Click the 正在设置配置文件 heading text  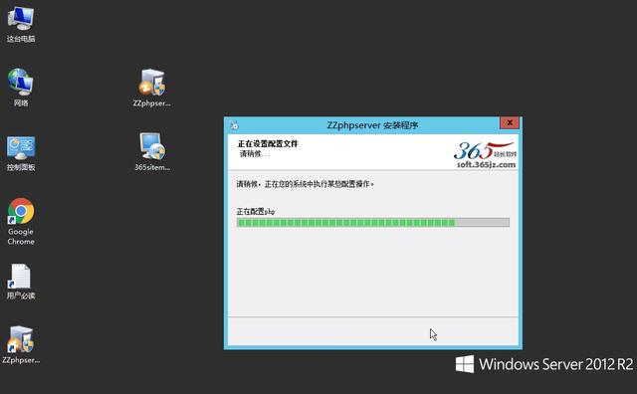click(x=268, y=144)
